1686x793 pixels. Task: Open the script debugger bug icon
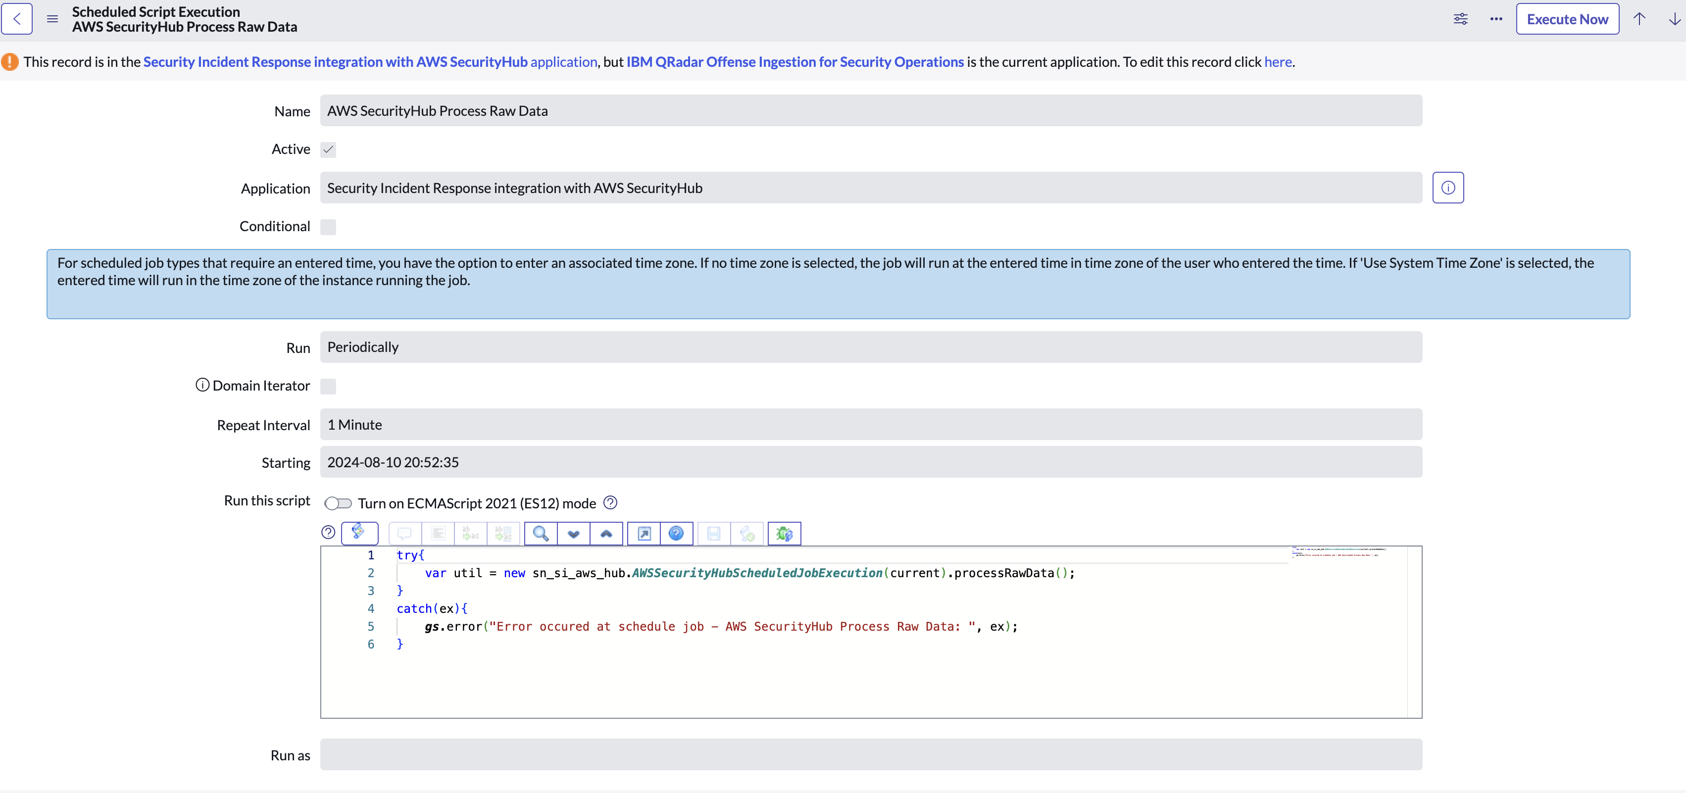[784, 534]
